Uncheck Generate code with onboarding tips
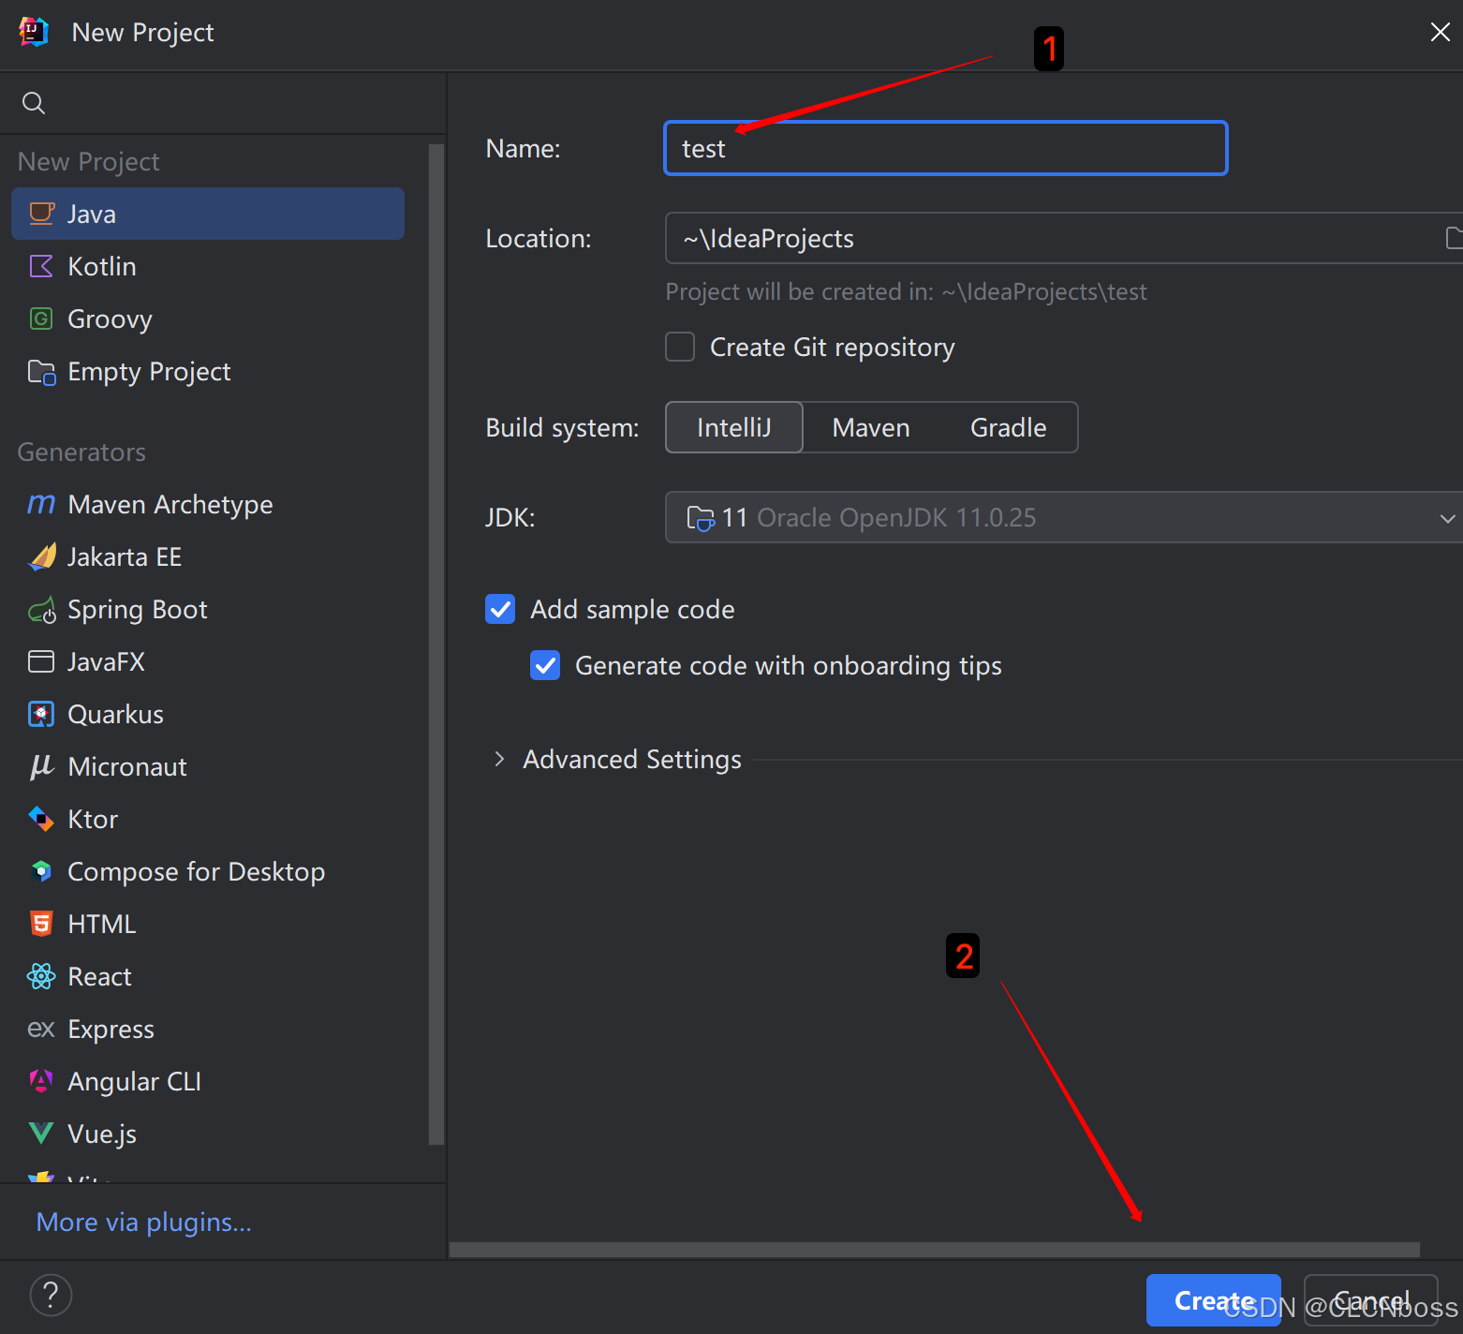 [x=545, y=665]
